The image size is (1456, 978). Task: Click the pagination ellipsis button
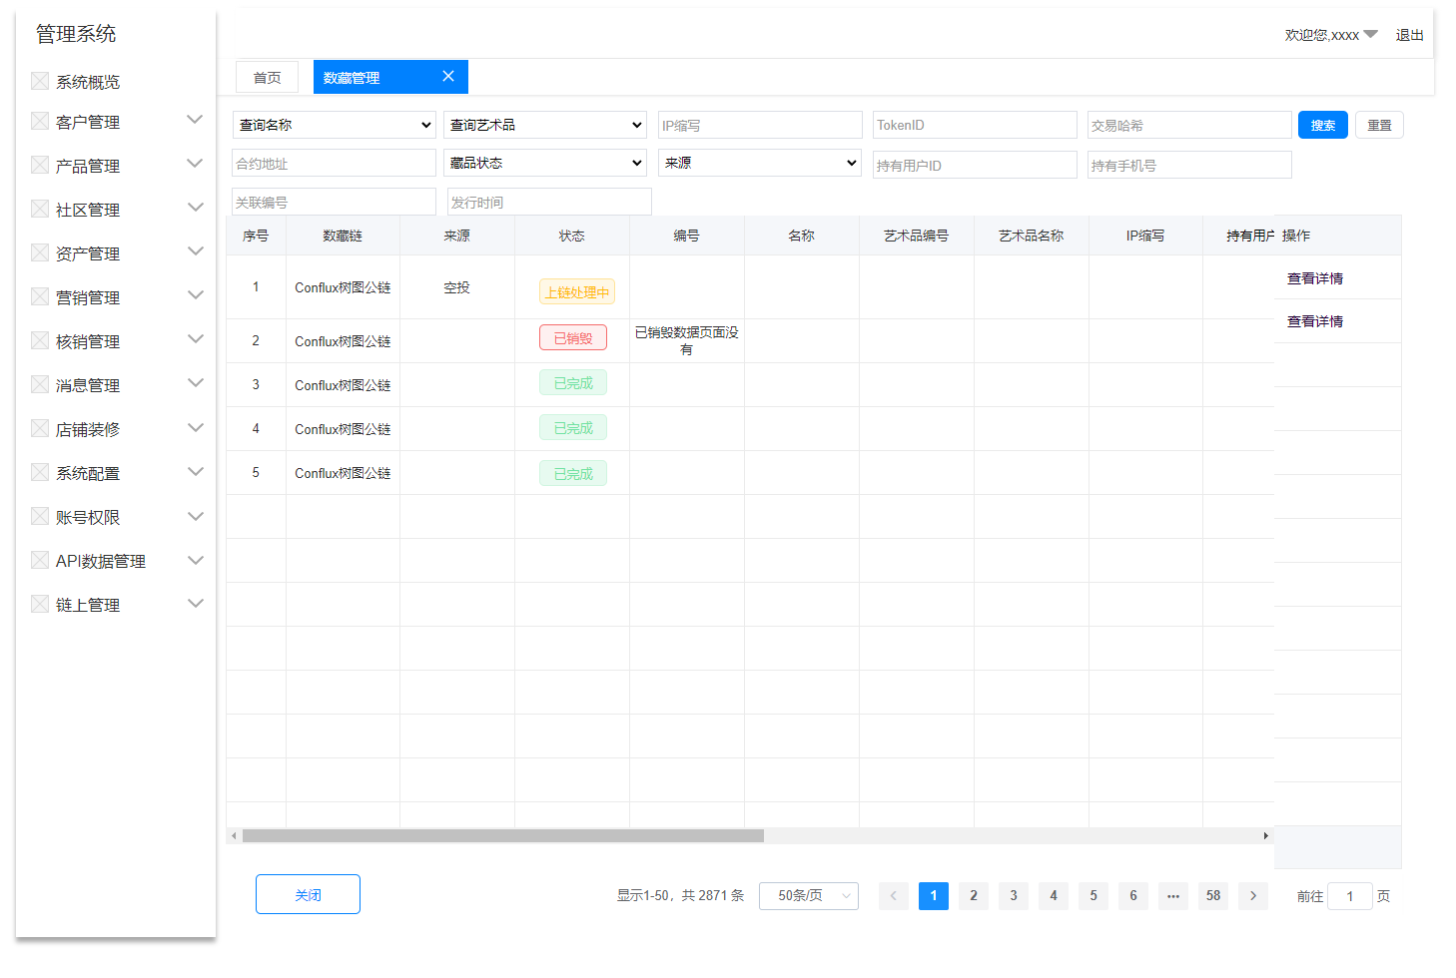1173,895
